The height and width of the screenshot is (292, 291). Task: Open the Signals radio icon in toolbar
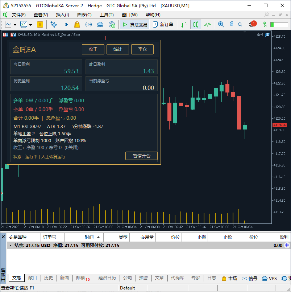88,25
